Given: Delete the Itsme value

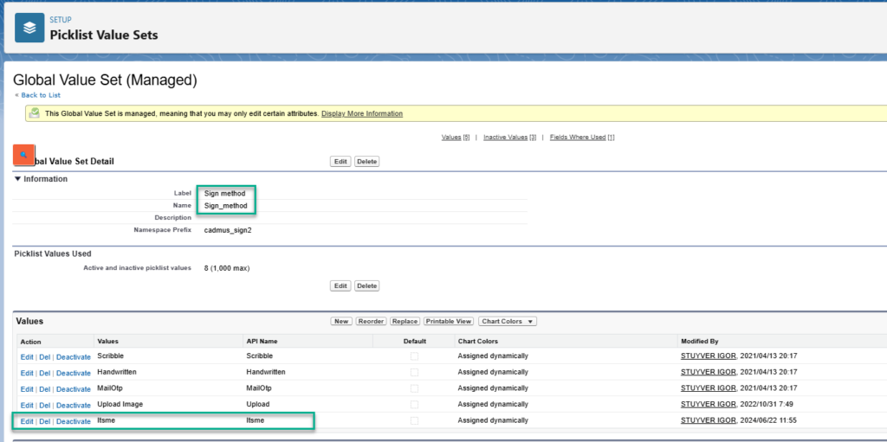Looking at the screenshot, I should click(x=45, y=421).
